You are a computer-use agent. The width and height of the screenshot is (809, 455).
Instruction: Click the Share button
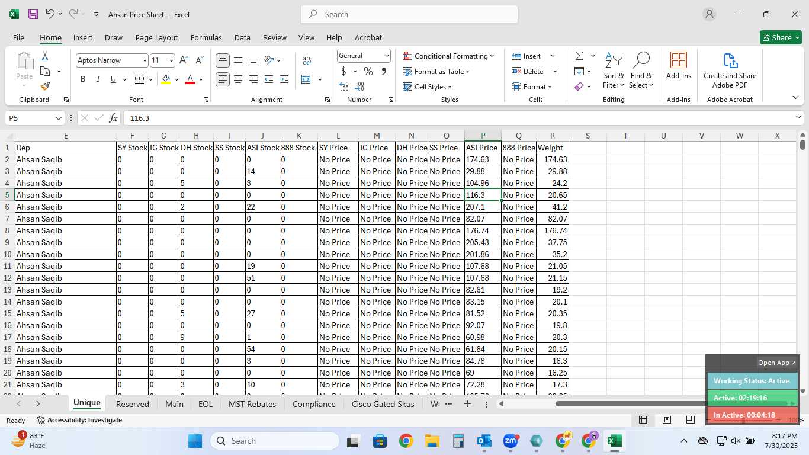tap(781, 37)
